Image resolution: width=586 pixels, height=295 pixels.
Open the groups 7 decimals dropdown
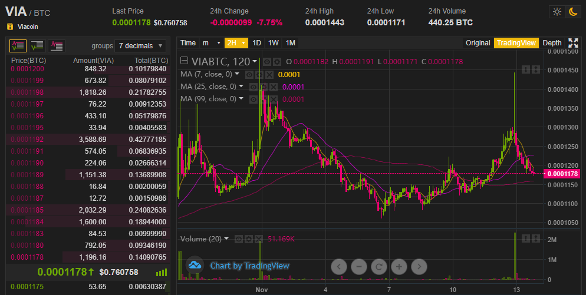click(140, 45)
